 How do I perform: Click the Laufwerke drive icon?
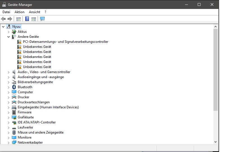pos(14,128)
